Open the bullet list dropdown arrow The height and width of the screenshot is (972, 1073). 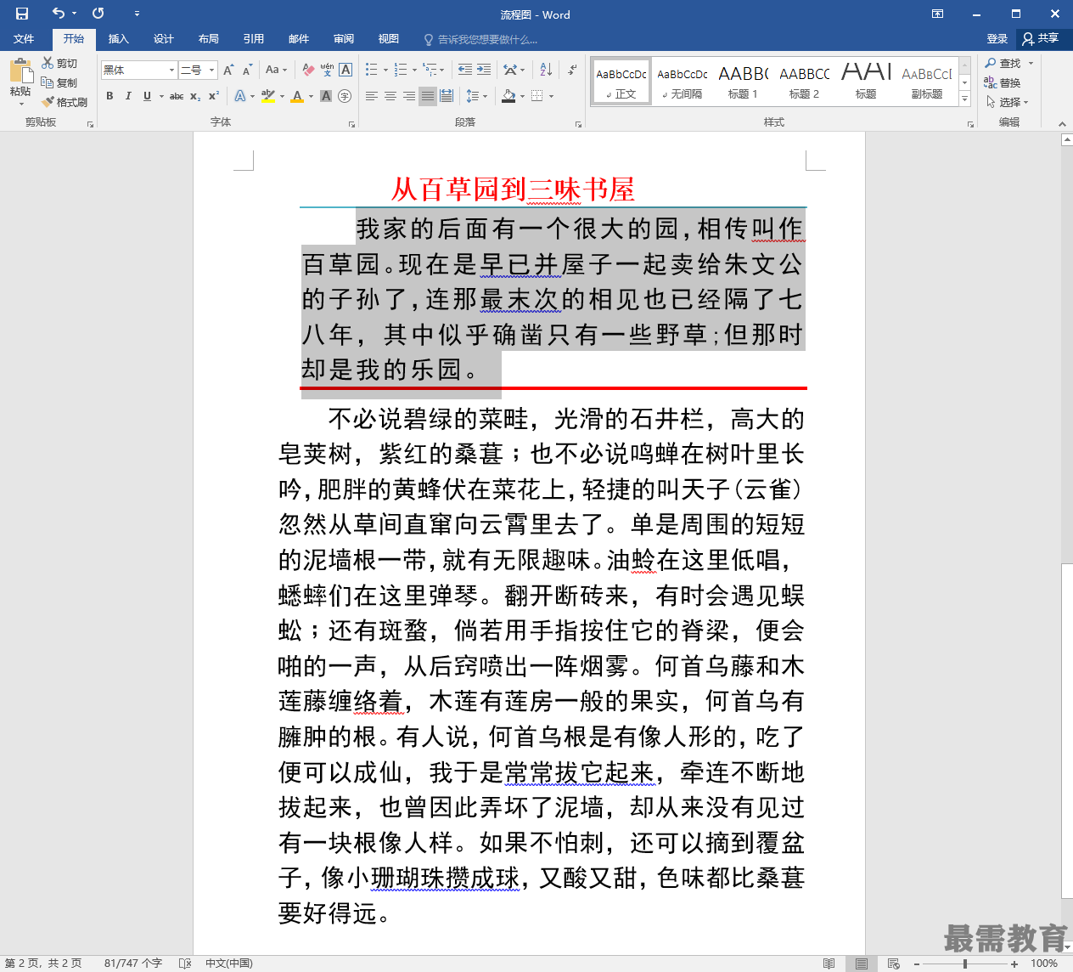click(385, 70)
